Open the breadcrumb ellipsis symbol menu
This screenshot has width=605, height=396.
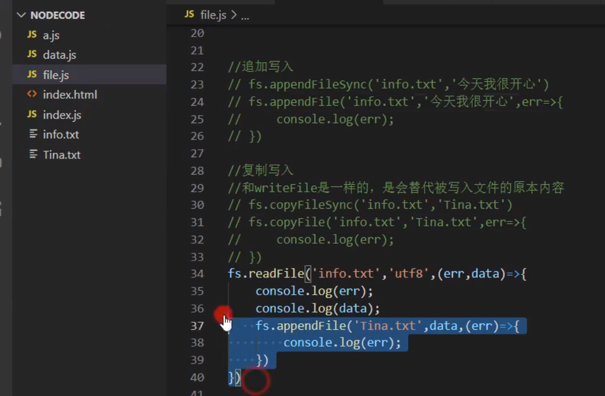click(x=245, y=16)
